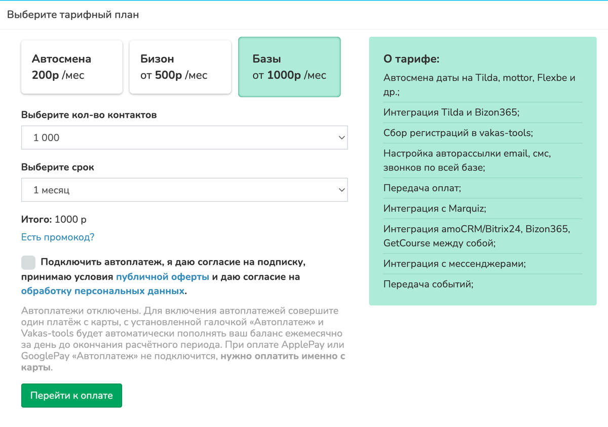Image resolution: width=608 pixels, height=427 pixels.
Task: Enable the Подключить автоплатеж checkbox
Action: 28,263
